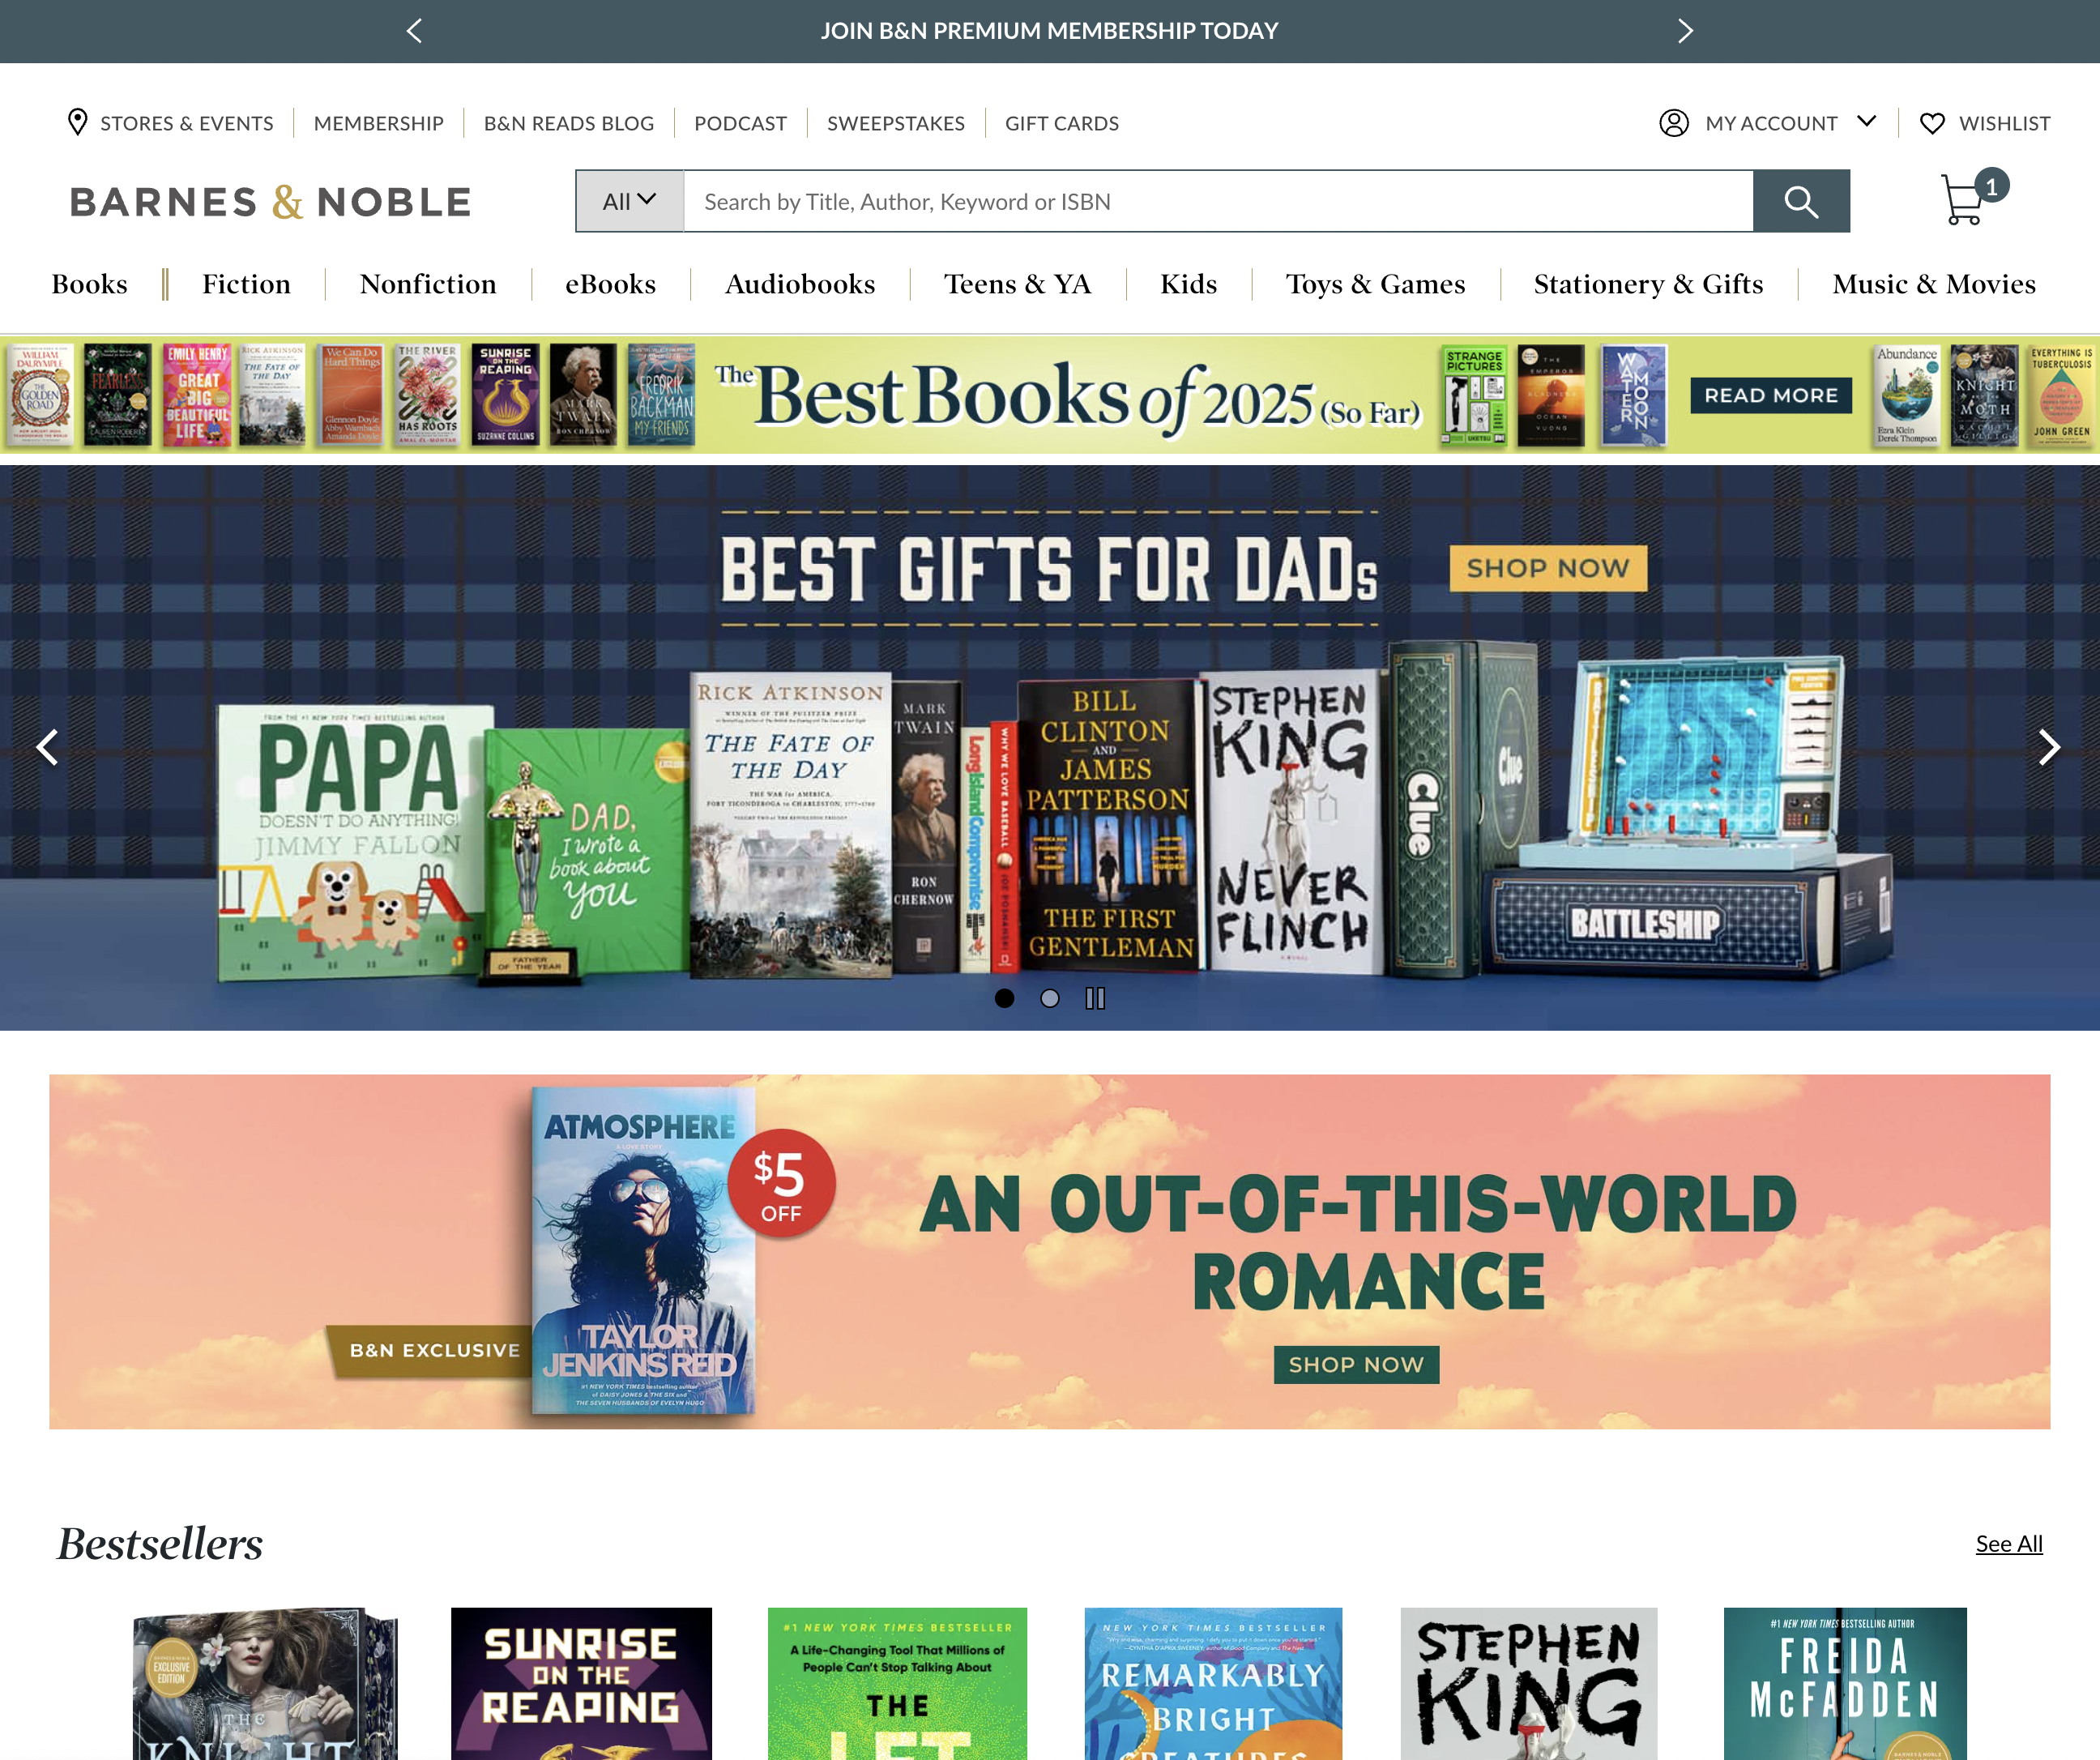The image size is (2100, 1760).
Task: Click inside the search input field
Action: point(1200,201)
